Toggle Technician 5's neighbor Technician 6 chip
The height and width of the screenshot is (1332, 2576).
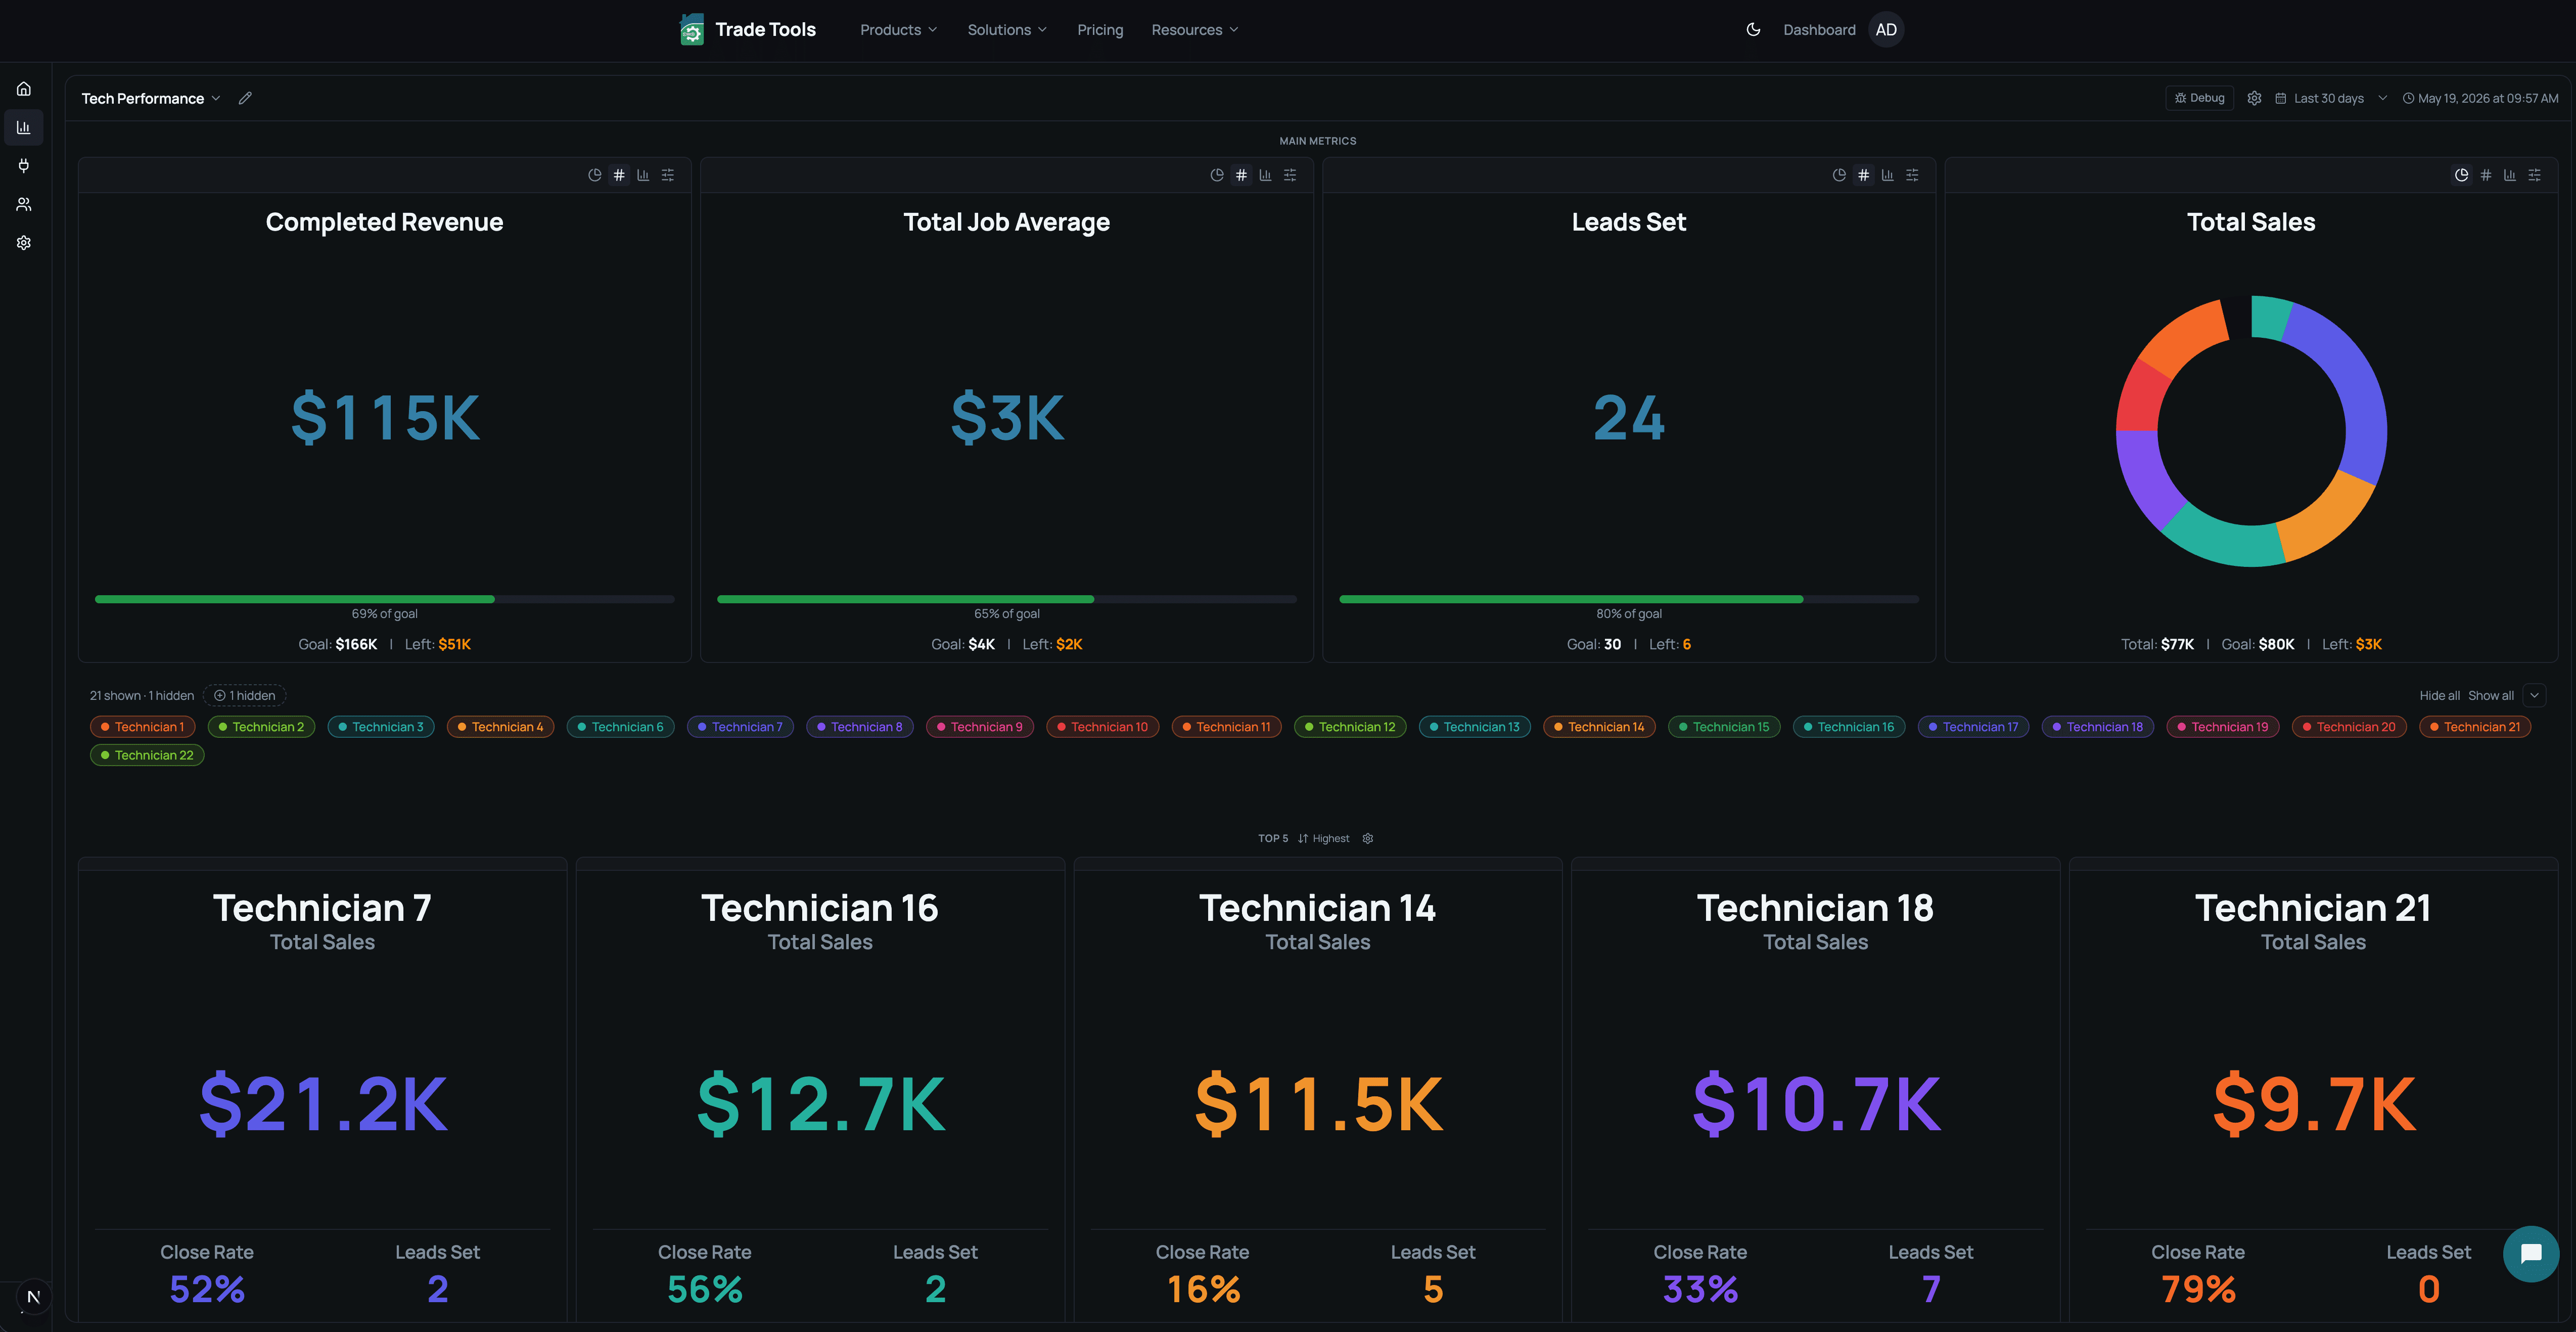[x=621, y=727]
